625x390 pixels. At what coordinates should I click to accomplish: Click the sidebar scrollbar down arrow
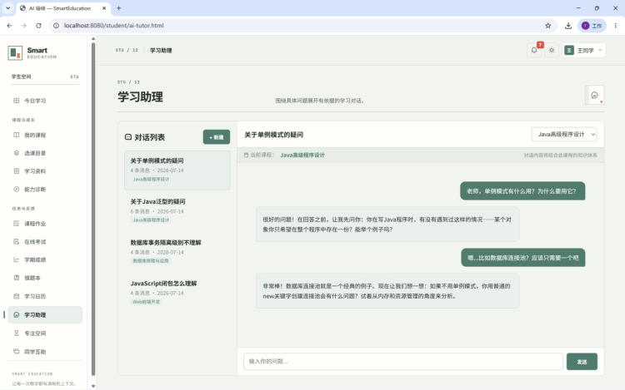[93, 386]
